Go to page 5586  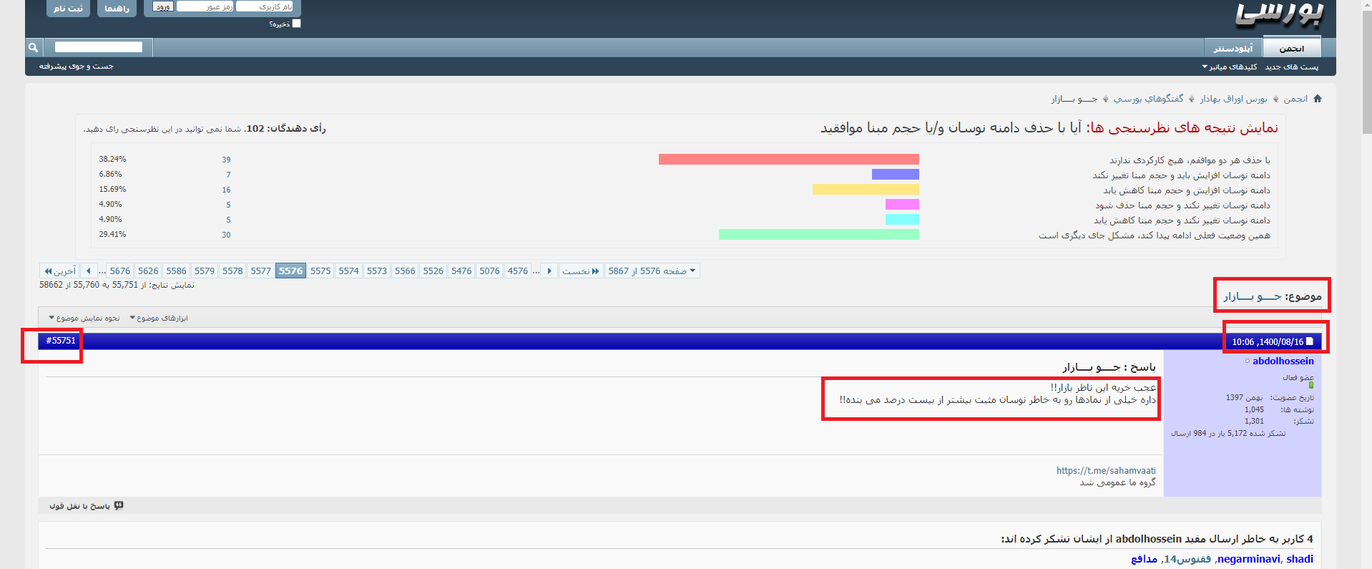click(x=177, y=271)
